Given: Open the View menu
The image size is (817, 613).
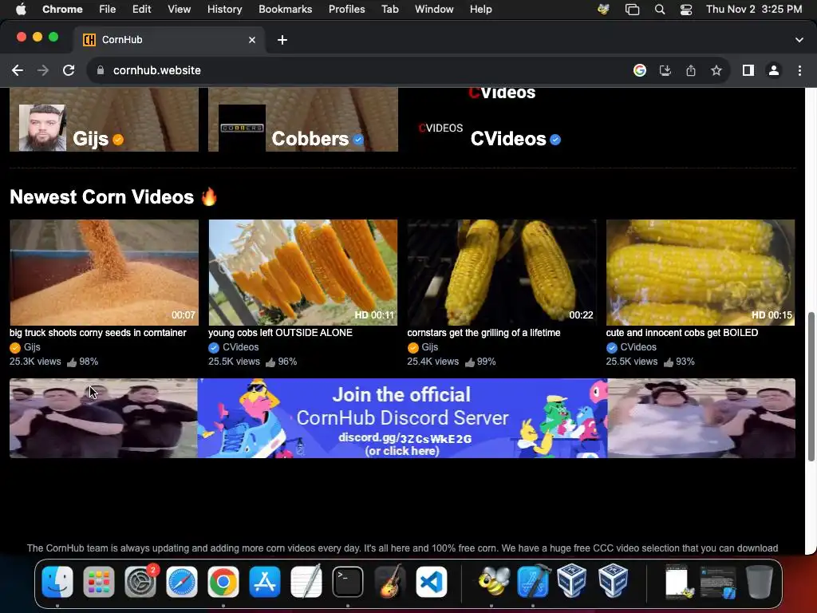Looking at the screenshot, I should (179, 10).
